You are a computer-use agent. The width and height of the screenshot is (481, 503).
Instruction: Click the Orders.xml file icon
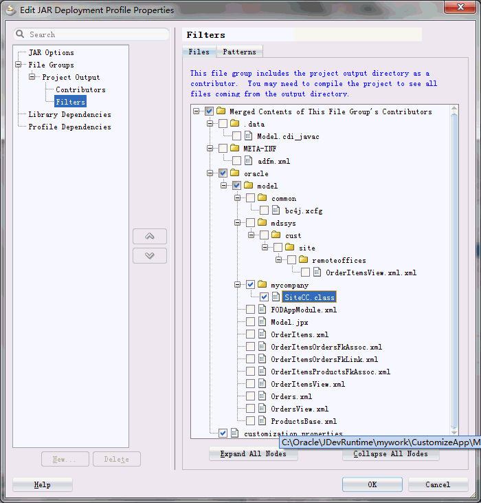[x=262, y=396]
